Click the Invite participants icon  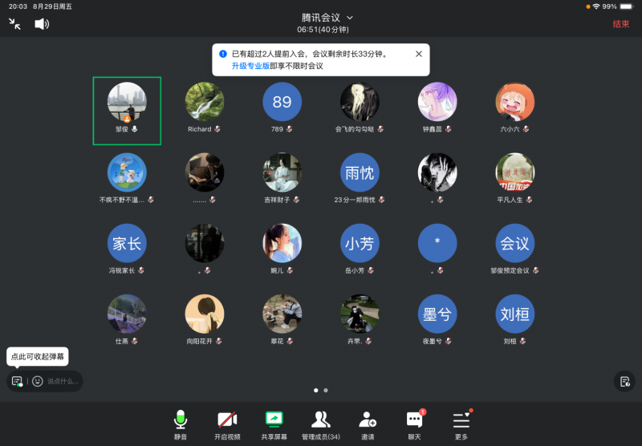(x=368, y=424)
